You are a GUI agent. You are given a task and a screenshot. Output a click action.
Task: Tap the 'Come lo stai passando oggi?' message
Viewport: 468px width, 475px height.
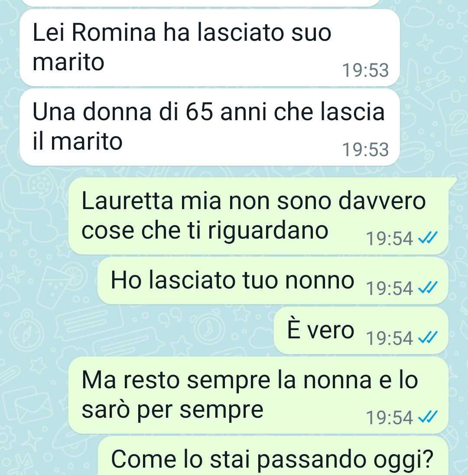pyautogui.click(x=273, y=456)
